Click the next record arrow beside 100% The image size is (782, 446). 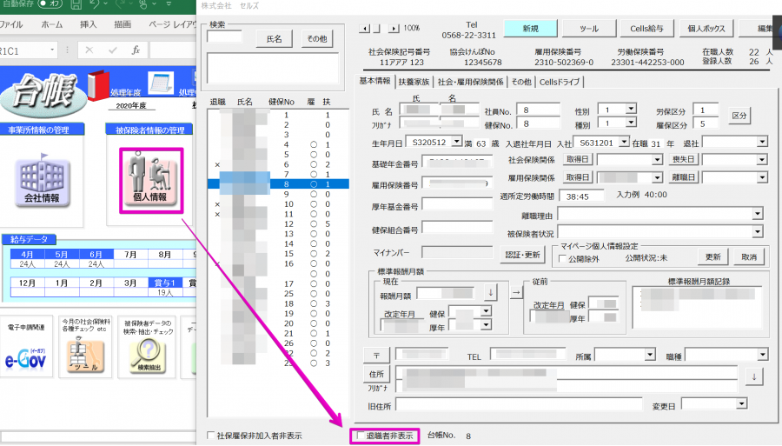(394, 29)
